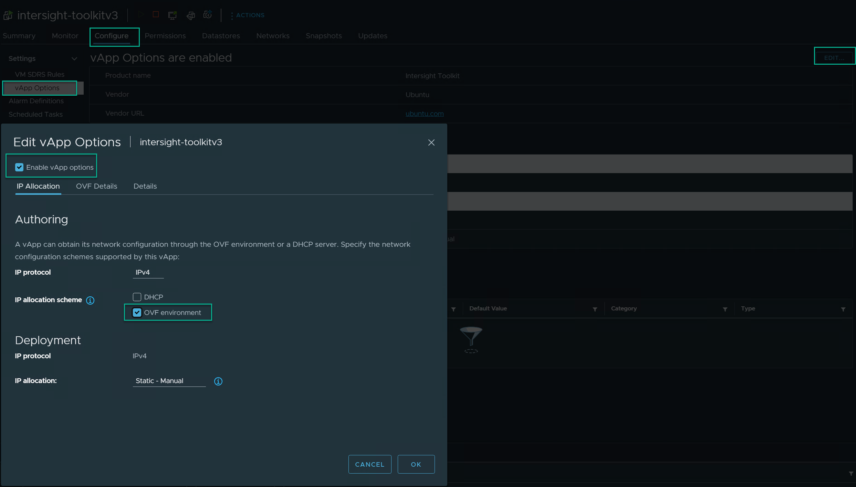Click the Default Value column filter icon

coord(595,309)
